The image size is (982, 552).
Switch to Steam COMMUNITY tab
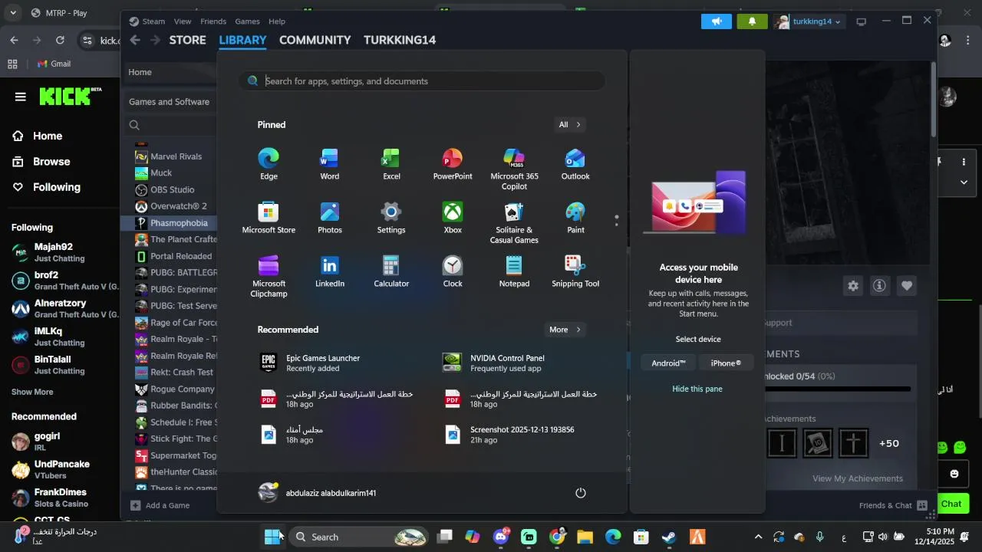point(315,40)
